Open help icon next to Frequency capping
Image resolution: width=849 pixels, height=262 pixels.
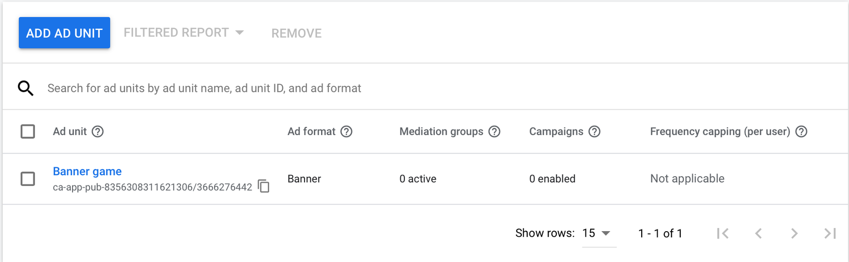[x=801, y=132]
